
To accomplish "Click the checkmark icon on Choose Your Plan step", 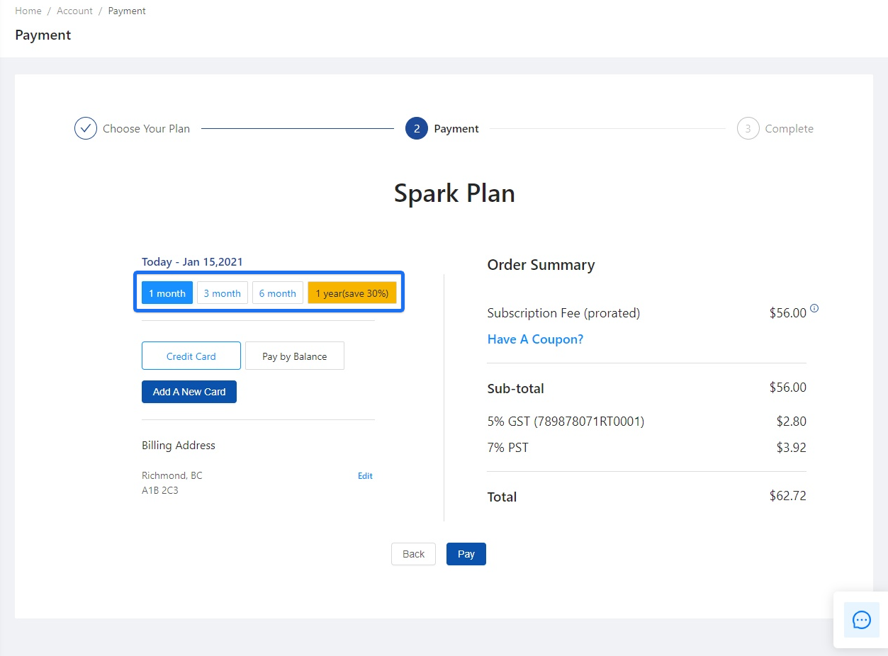I will tap(85, 128).
